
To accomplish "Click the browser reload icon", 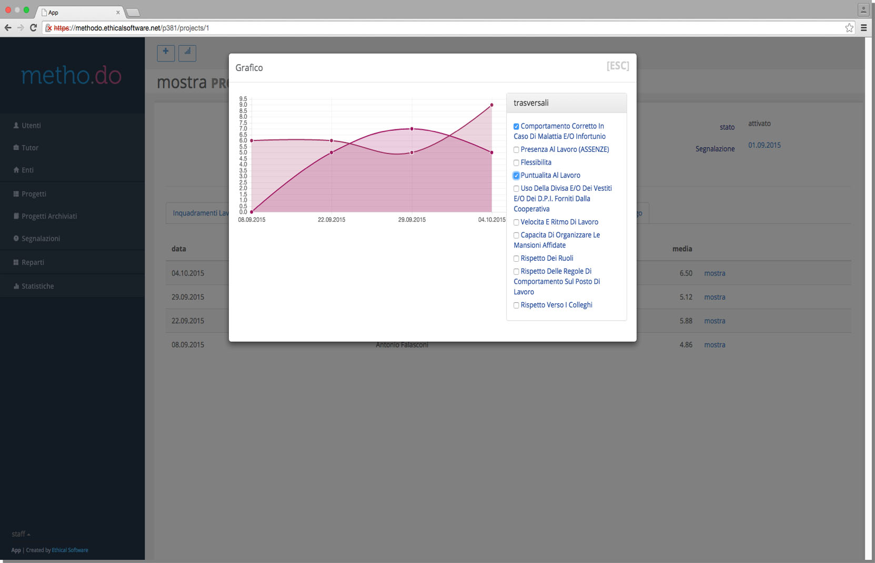I will (33, 28).
